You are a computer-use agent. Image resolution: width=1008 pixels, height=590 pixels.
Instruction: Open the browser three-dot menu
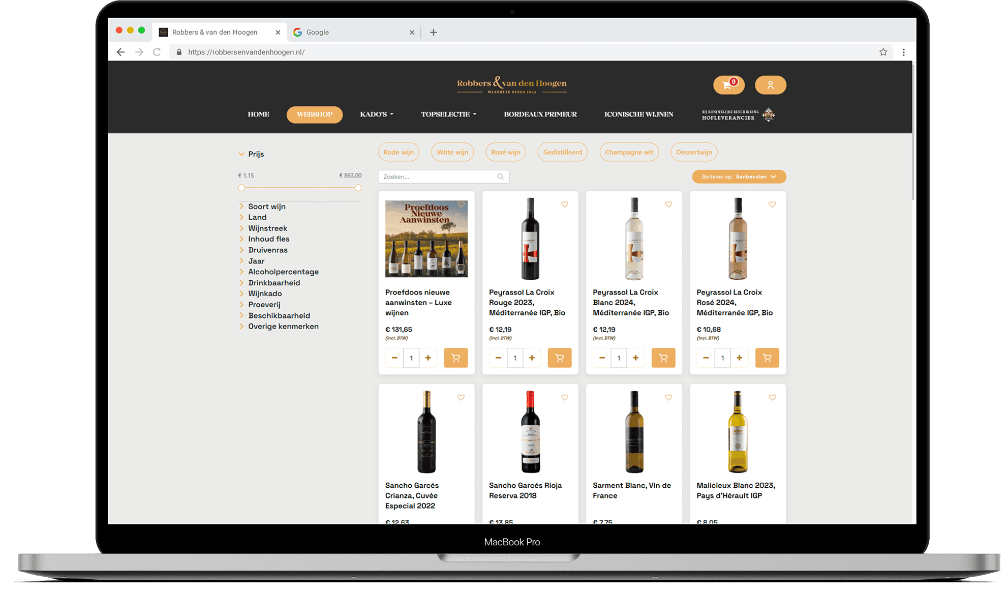tap(903, 52)
